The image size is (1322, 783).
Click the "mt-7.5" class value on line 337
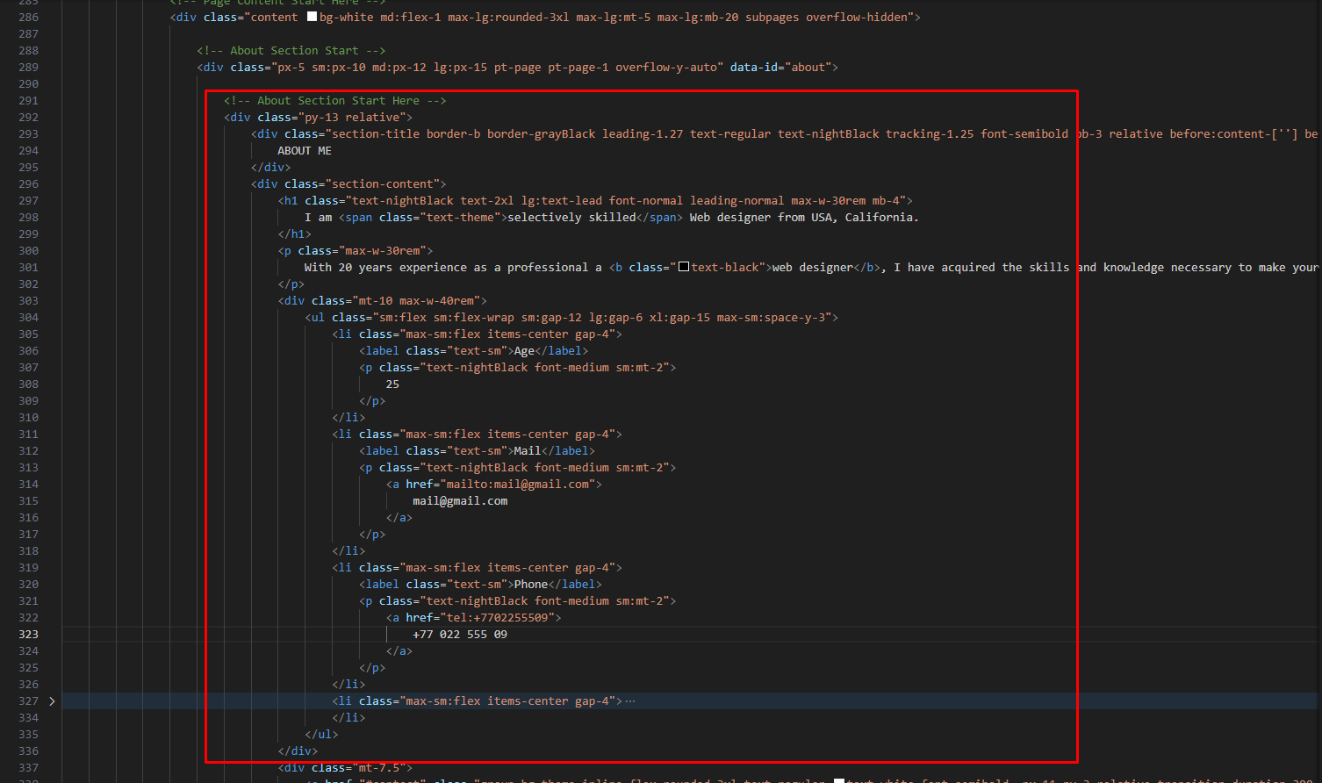click(x=378, y=767)
